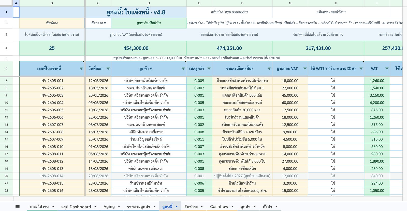Open filter icon on รหัสลูกค้า header

point(209,68)
